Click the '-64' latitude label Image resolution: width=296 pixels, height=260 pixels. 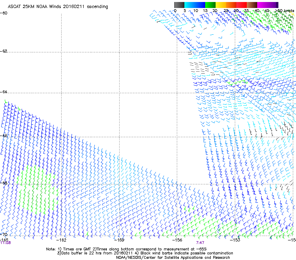coord(4,92)
